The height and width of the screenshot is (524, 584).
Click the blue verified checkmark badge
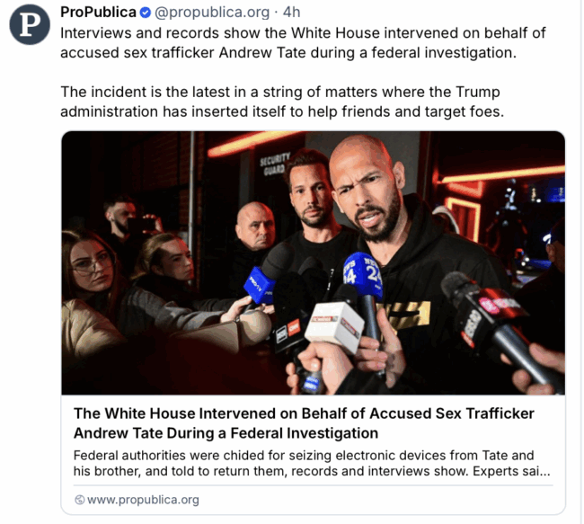coord(146,13)
